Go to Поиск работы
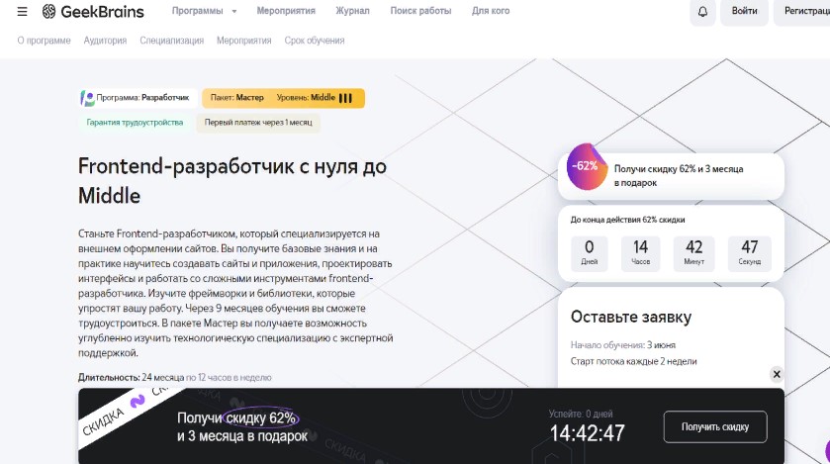 420,11
